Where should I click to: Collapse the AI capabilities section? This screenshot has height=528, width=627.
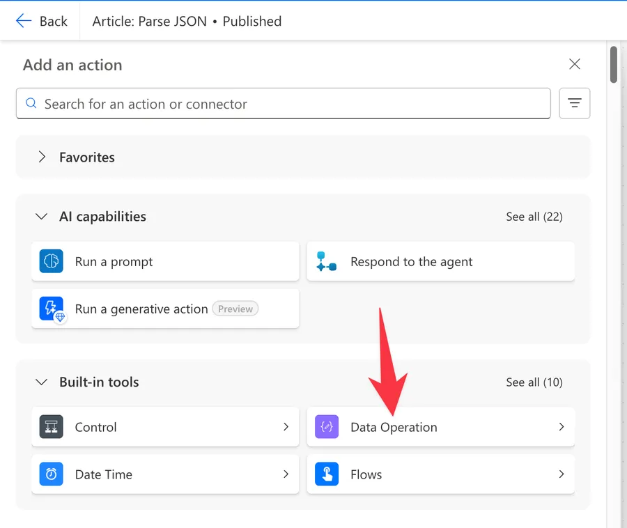coord(42,217)
